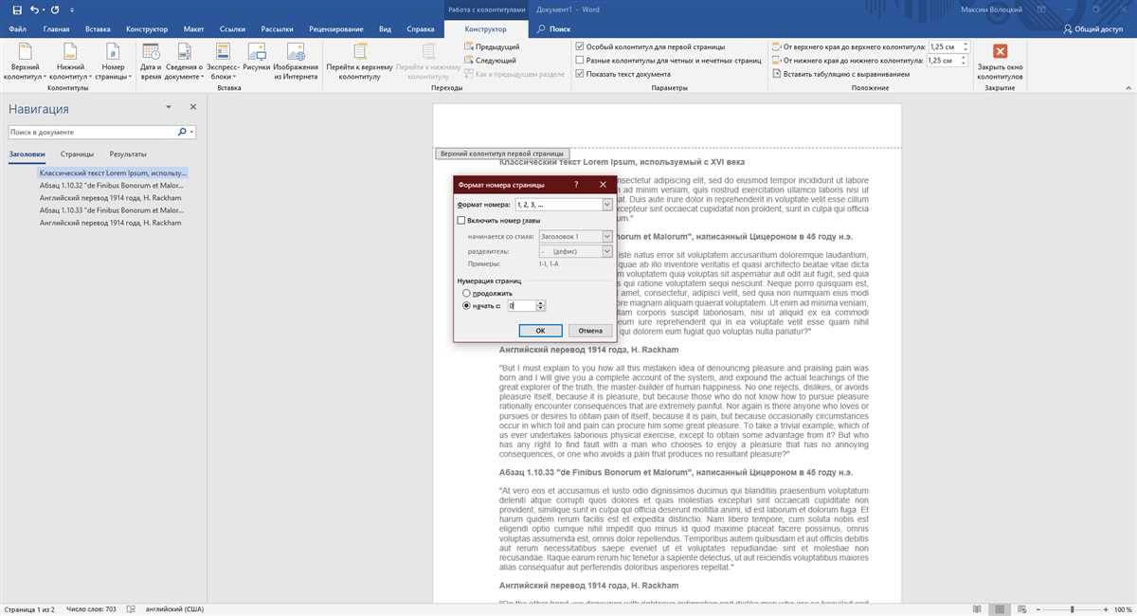The width and height of the screenshot is (1137, 616).
Task: Click Перейти к верхнему колонтитулу
Action: (359, 61)
